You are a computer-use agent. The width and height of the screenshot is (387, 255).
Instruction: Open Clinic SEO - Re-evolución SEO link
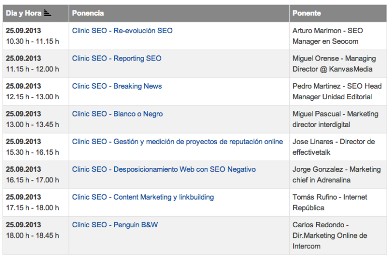point(122,31)
